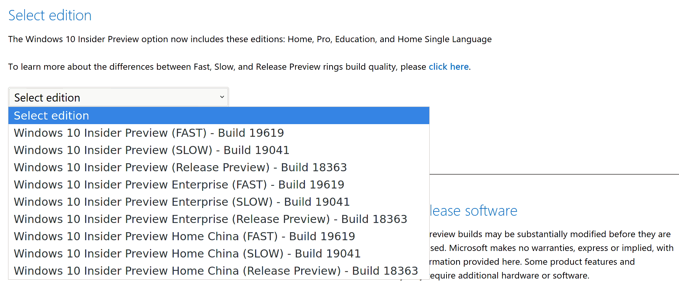The width and height of the screenshot is (679, 295).
Task: Click the "Microsoft makes no warranties" text line
Action: tap(552, 248)
